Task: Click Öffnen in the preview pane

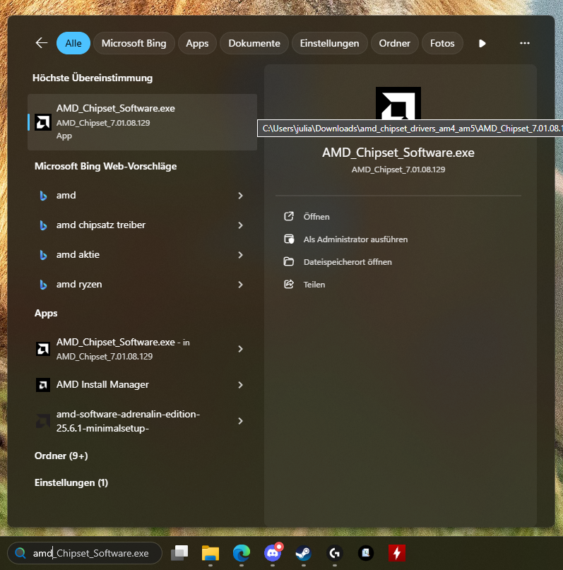Action: click(x=316, y=217)
